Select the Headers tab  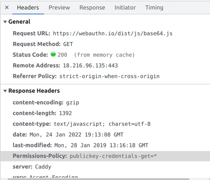[x=28, y=8]
